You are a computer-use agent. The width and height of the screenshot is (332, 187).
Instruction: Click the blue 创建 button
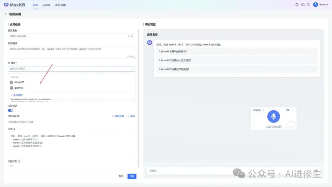132,176
